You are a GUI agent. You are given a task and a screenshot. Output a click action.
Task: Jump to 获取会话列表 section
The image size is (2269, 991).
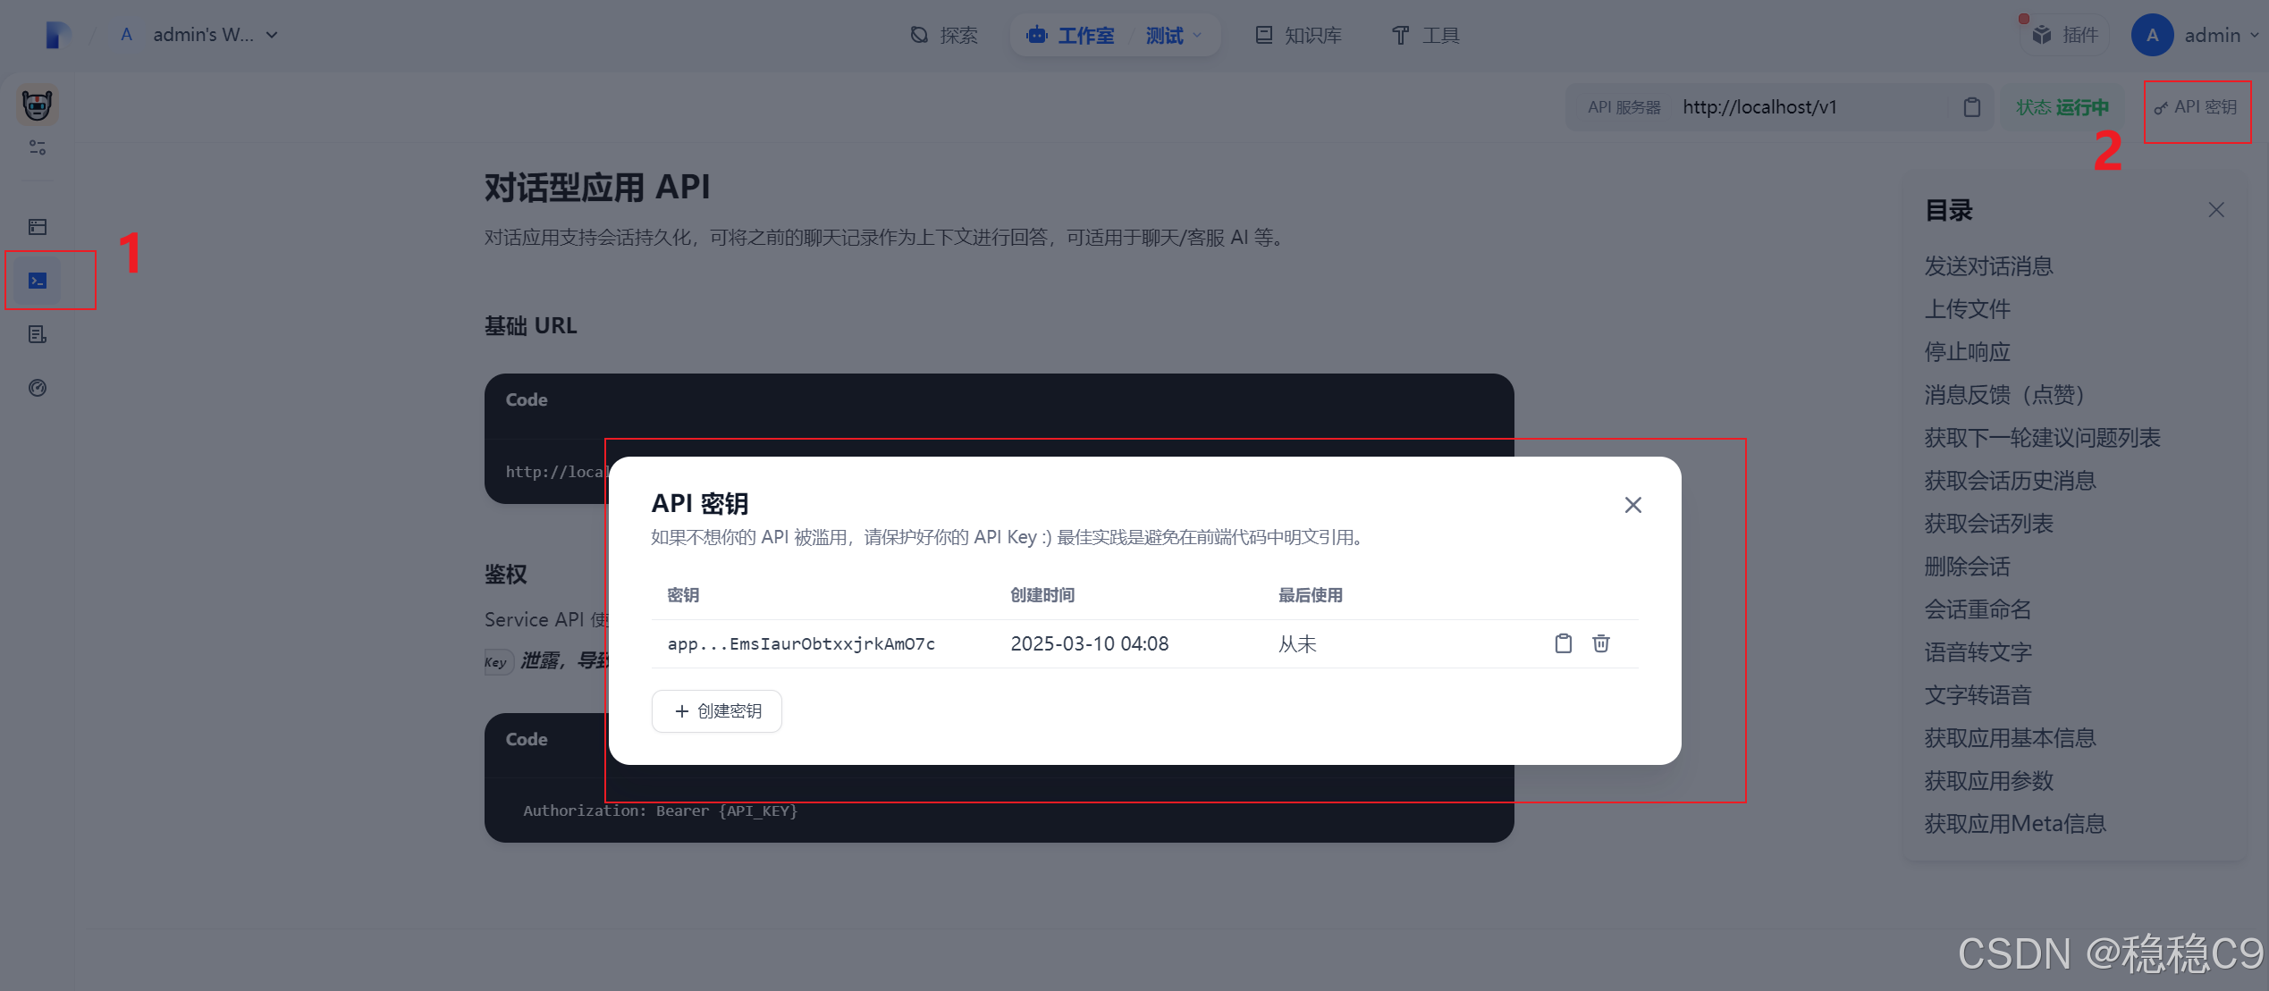point(1988,524)
